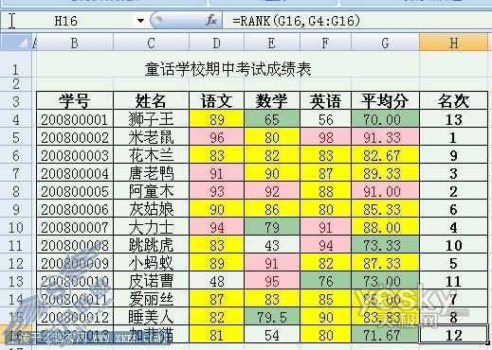Image resolution: width=492 pixels, height=350 pixels.
Task: Click the 姓名 header cell
Action: click(x=151, y=101)
